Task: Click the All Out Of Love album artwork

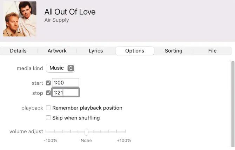Action: click(20, 19)
